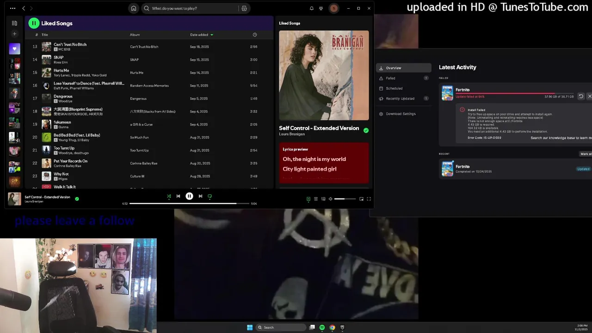Enter full screen from player bar
Screen dimensions: 592x333
(369, 199)
